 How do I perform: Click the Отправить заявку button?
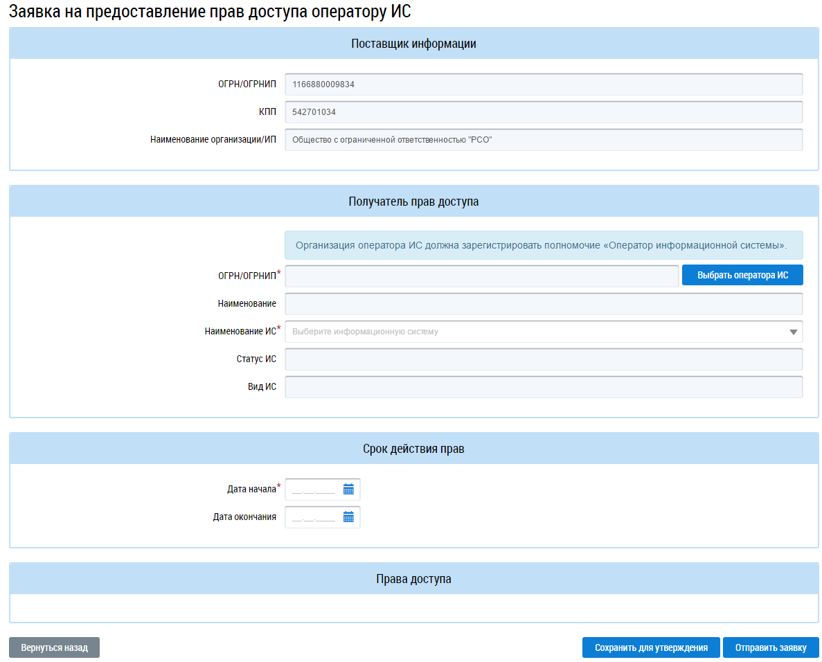(771, 648)
